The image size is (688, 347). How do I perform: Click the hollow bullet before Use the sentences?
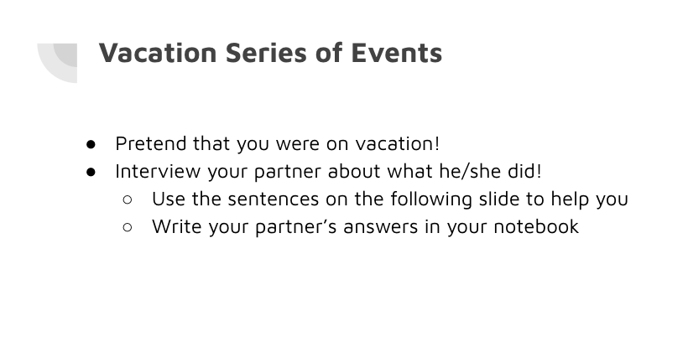tap(128, 199)
